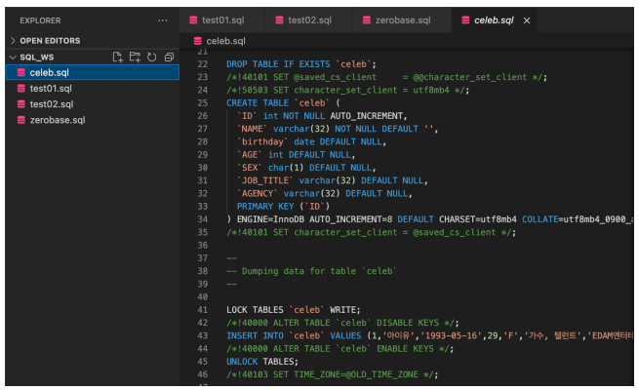639x390 pixels.
Task: Click the INSERT INTO `celeb` VALUES line
Action: [430, 335]
